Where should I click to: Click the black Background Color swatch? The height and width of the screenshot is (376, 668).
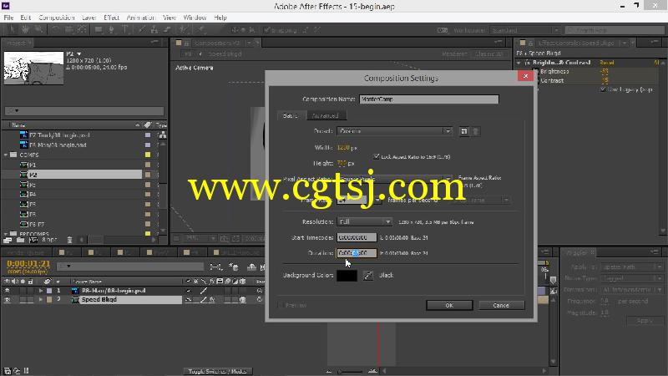pos(347,276)
